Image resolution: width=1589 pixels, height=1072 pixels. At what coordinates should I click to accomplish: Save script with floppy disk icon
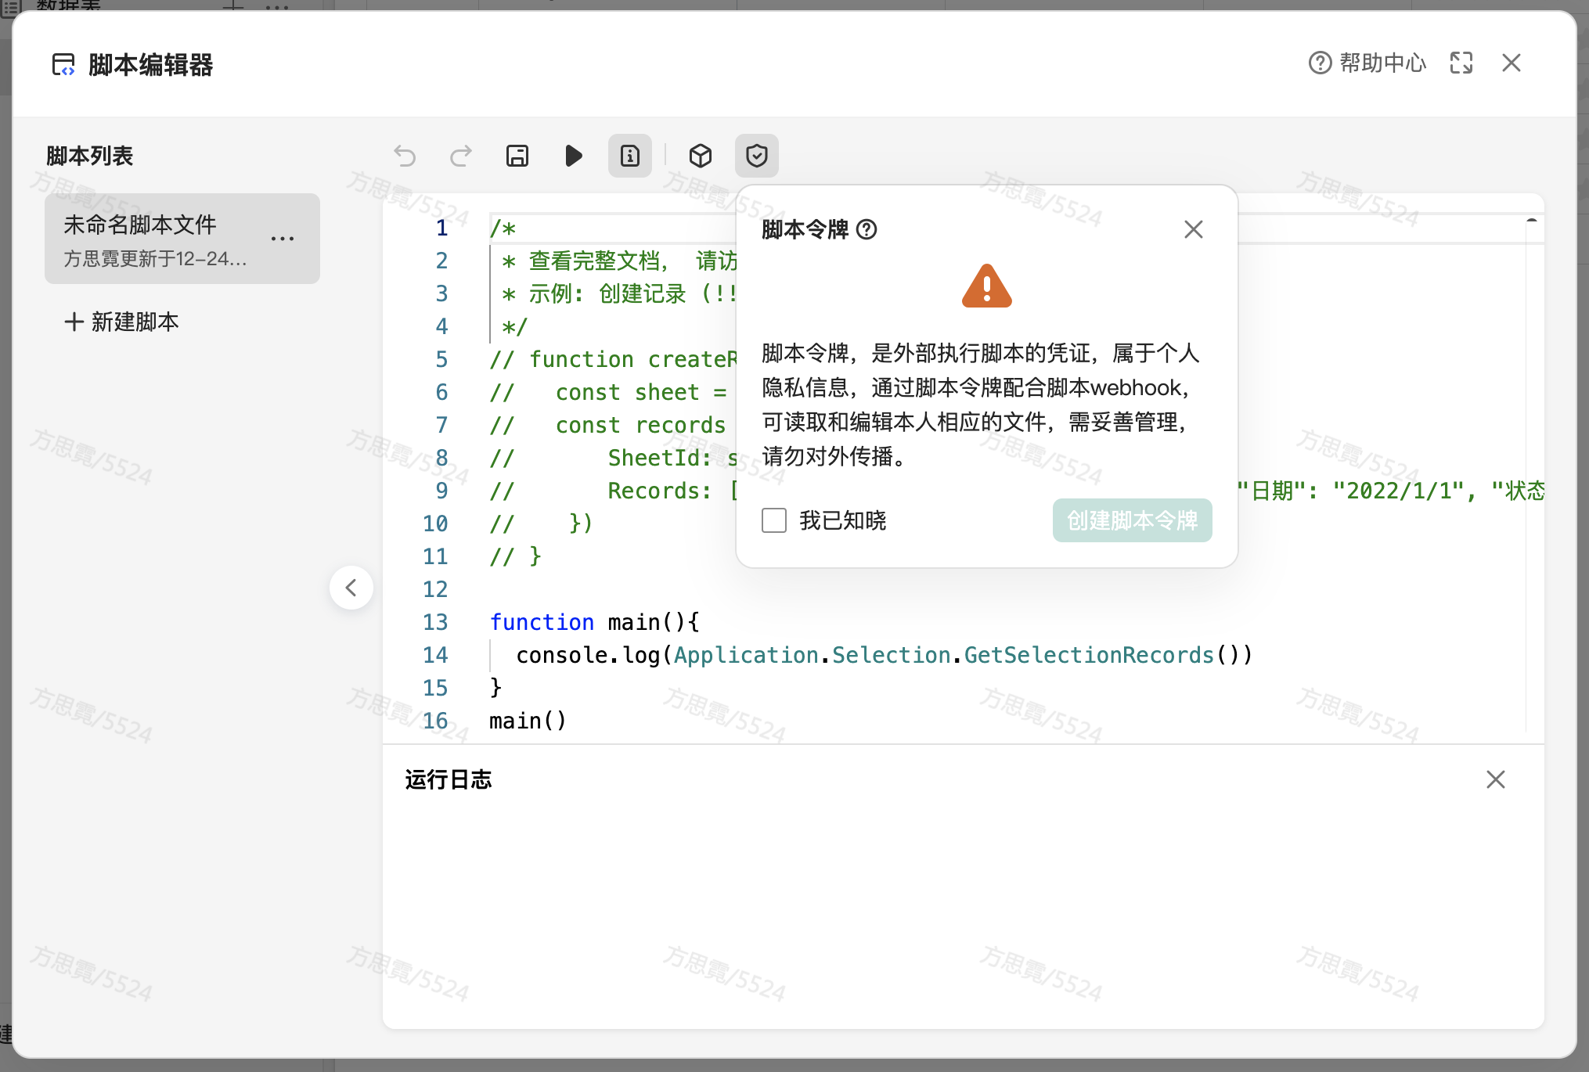517,156
